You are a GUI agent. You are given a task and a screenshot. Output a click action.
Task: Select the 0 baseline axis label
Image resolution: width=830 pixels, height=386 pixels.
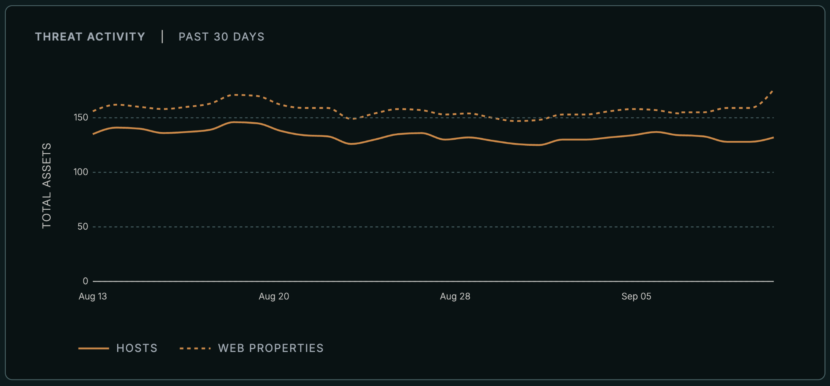click(x=85, y=281)
